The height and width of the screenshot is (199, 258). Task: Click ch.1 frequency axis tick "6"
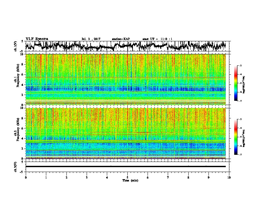coord(23,74)
